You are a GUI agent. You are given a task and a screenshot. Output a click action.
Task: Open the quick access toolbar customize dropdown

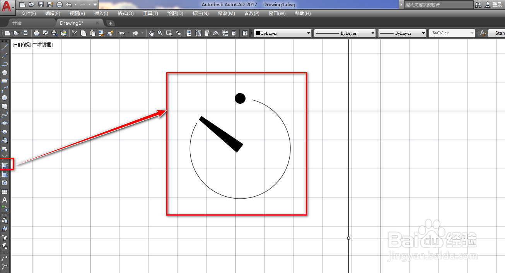point(95,5)
